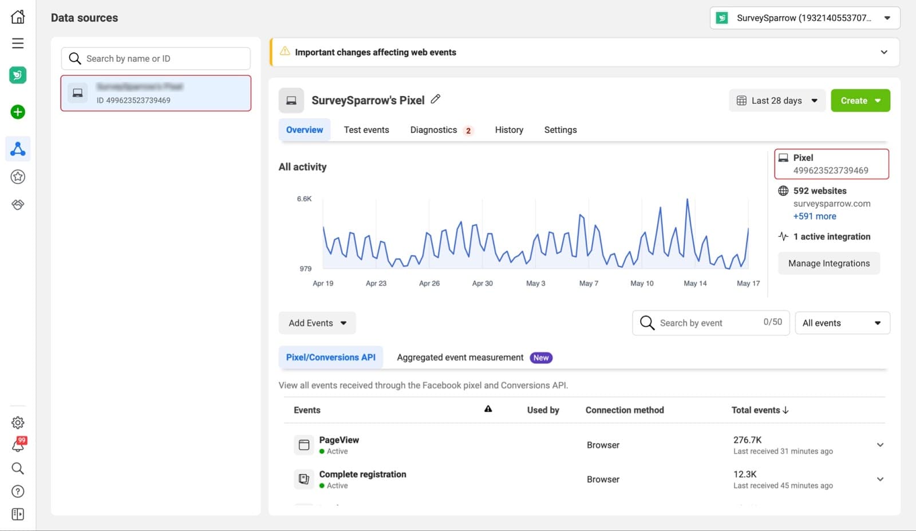Click the help question mark icon
The image size is (916, 531).
point(18,492)
